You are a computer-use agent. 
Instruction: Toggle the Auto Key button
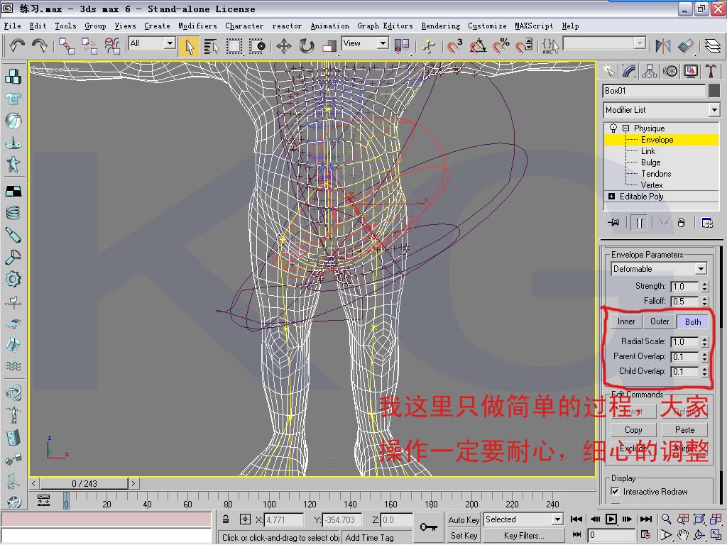pyautogui.click(x=464, y=519)
